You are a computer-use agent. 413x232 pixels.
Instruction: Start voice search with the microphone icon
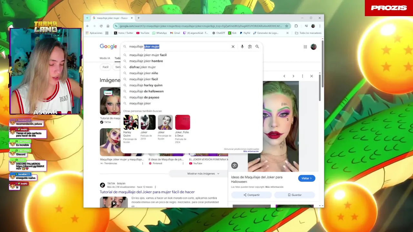pos(242,46)
